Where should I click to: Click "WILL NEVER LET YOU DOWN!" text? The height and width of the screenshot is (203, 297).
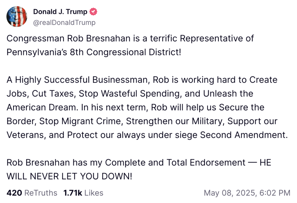(x=69, y=176)
